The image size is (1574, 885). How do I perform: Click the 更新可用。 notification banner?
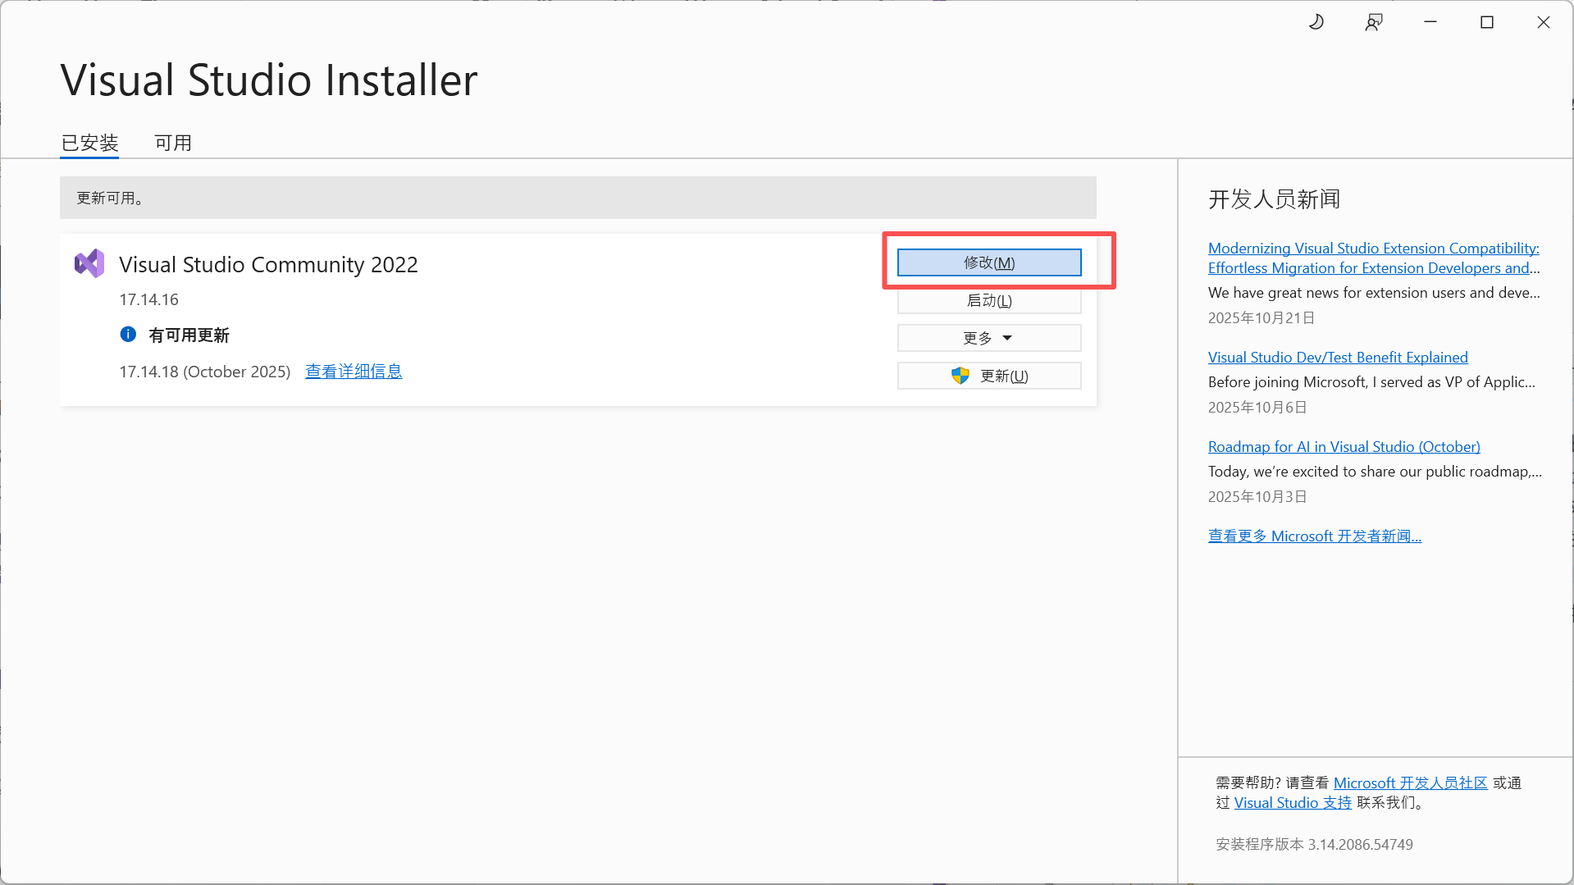[578, 198]
